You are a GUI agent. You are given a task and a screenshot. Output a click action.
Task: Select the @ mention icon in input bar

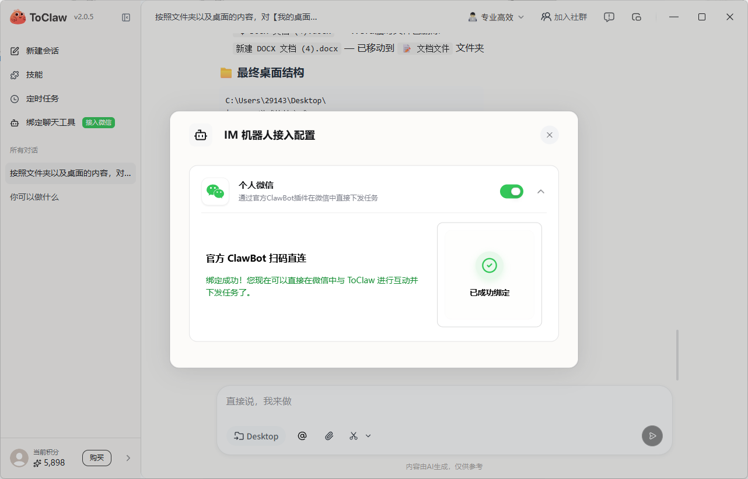[x=302, y=436]
